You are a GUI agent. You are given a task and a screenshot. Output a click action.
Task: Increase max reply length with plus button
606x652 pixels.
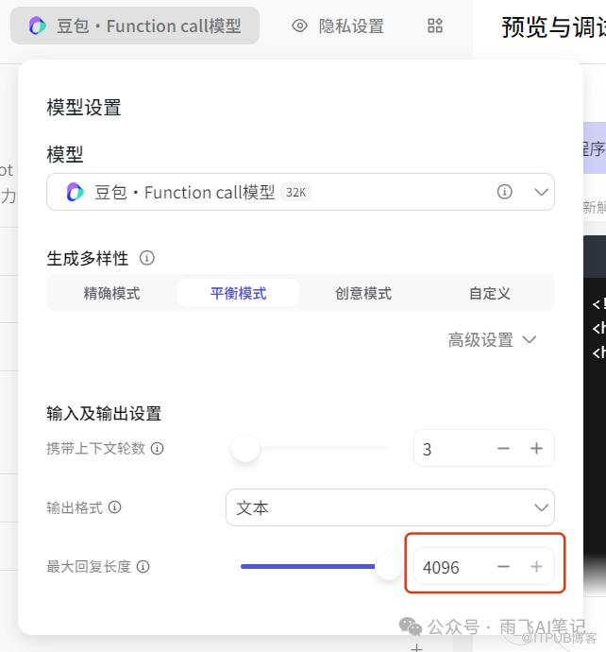536,567
